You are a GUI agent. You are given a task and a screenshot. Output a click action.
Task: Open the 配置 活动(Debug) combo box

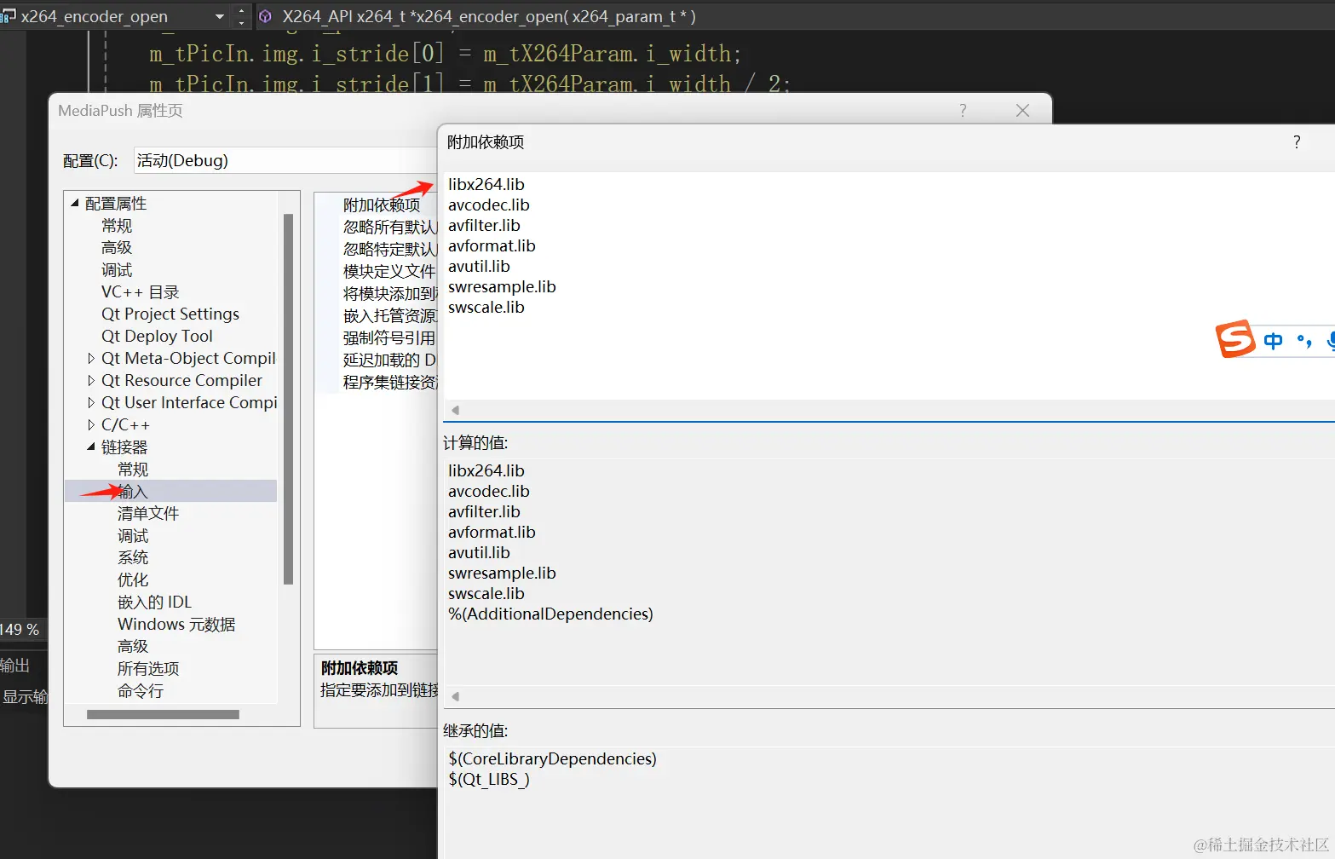[x=286, y=160]
